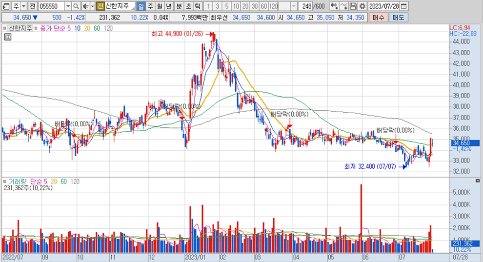Select the 일 daily chart tab
Viewport: 483px width, 262px height.
coord(141,6)
